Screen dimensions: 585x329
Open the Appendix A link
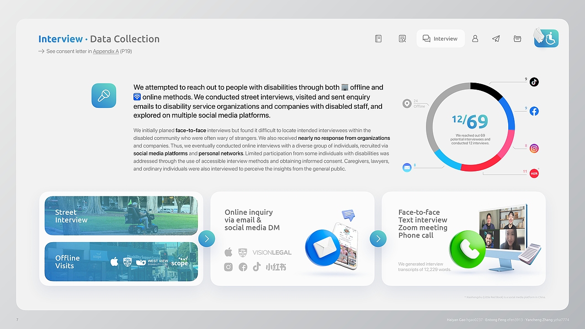pyautogui.click(x=106, y=51)
